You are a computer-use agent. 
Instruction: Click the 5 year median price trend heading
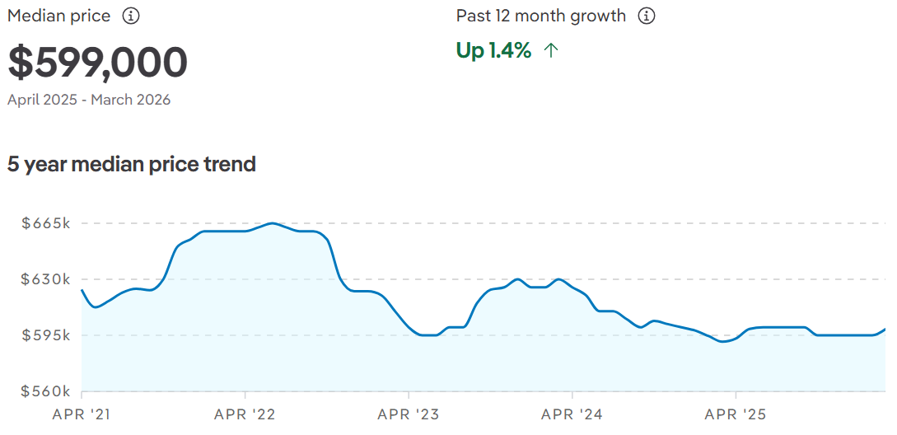132,164
